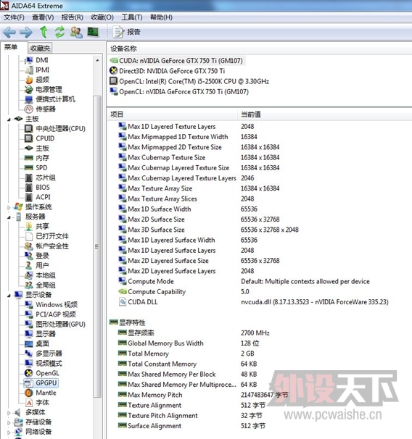Collapse the 主板 tree node
Viewport: 412px width, 439px height.
pyautogui.click(x=9, y=120)
